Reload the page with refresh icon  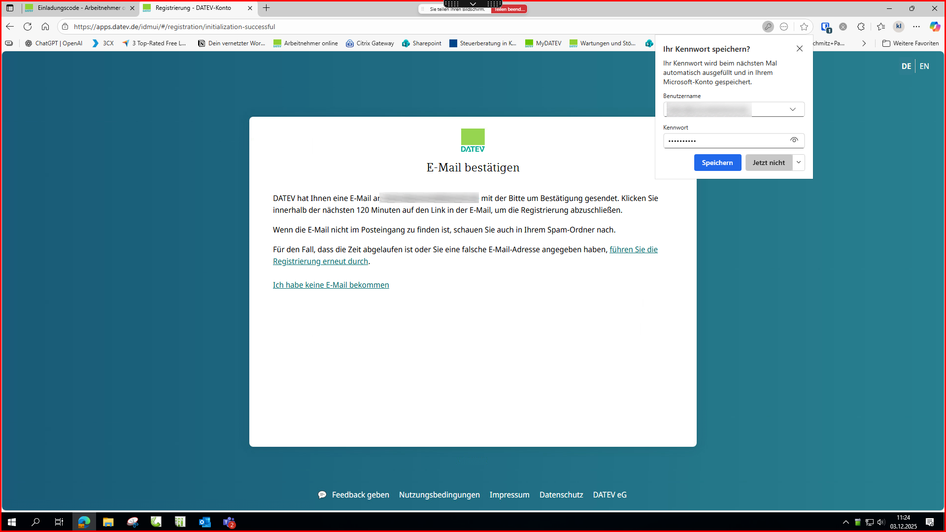(28, 27)
